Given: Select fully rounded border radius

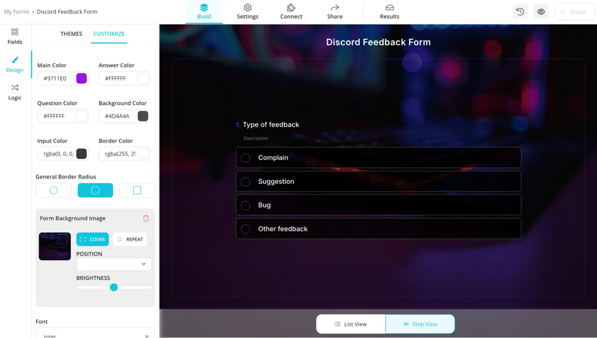Looking at the screenshot, I should [54, 190].
